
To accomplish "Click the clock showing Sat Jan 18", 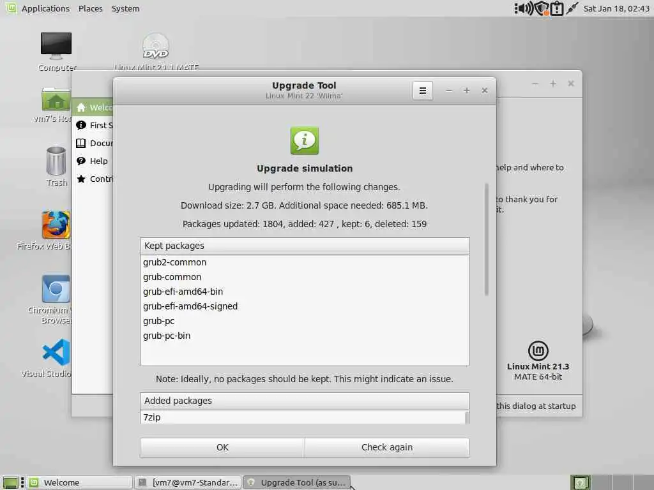I will [x=616, y=8].
